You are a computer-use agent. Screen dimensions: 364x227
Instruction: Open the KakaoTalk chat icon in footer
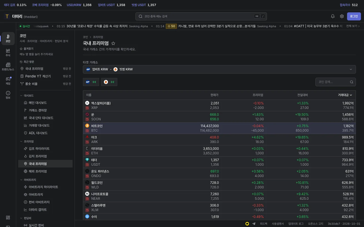(247, 224)
